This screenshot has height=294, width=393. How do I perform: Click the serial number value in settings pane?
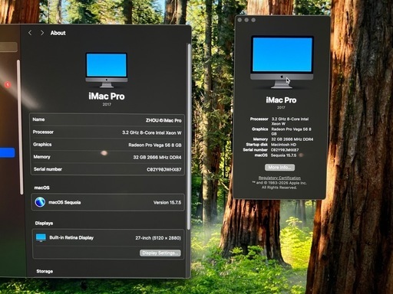pyautogui.click(x=164, y=169)
